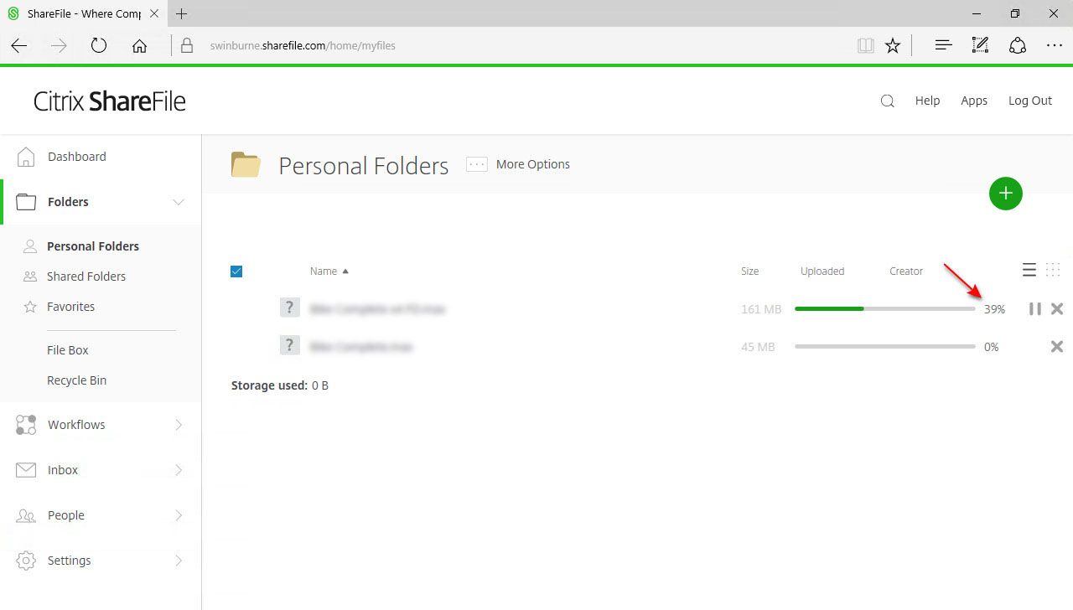Collapse the Folders sidebar section
Image resolution: width=1073 pixels, height=610 pixels.
(178, 202)
